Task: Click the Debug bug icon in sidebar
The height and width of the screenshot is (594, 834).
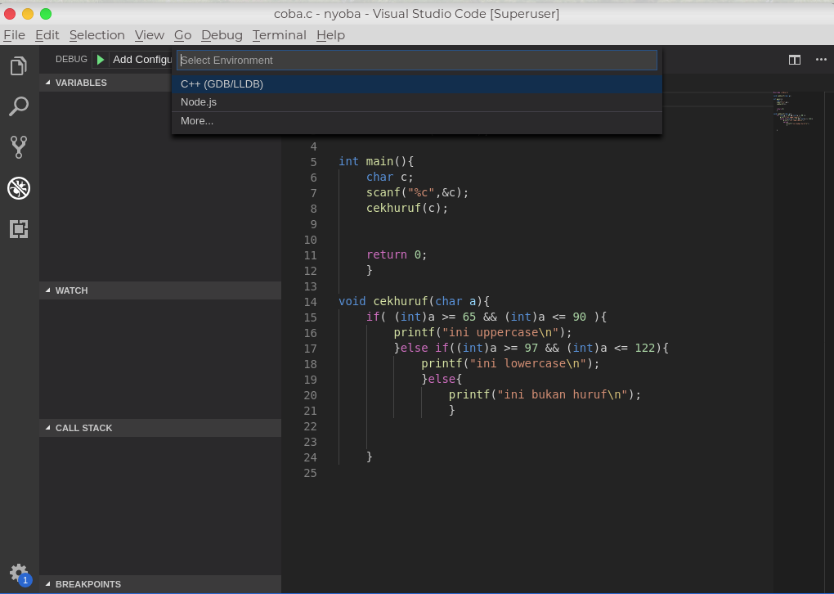Action: coord(19,188)
